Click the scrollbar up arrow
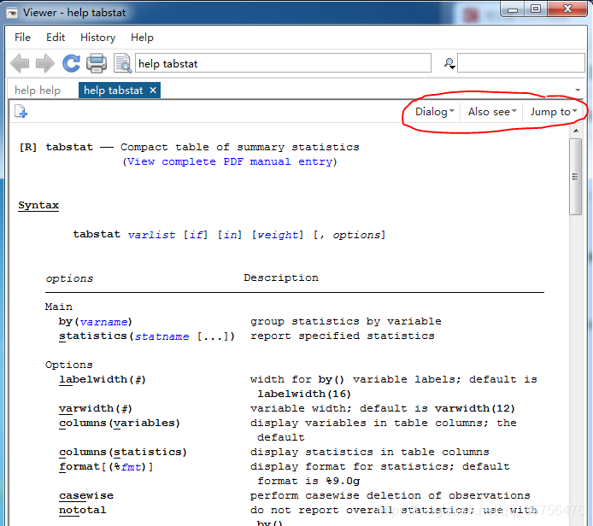Screen dimensions: 593x526 tap(576, 131)
